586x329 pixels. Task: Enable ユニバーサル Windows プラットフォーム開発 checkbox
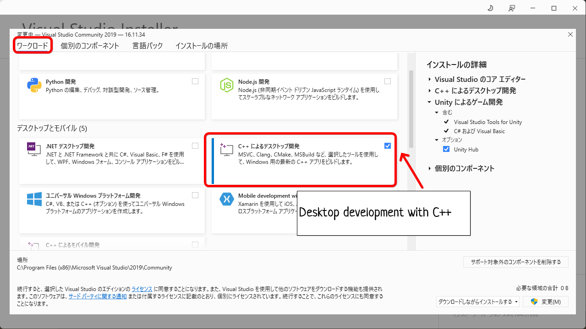point(195,195)
